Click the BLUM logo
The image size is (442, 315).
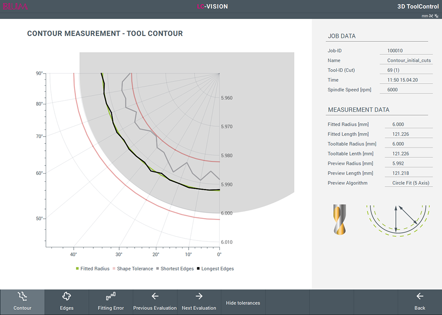click(15, 6)
